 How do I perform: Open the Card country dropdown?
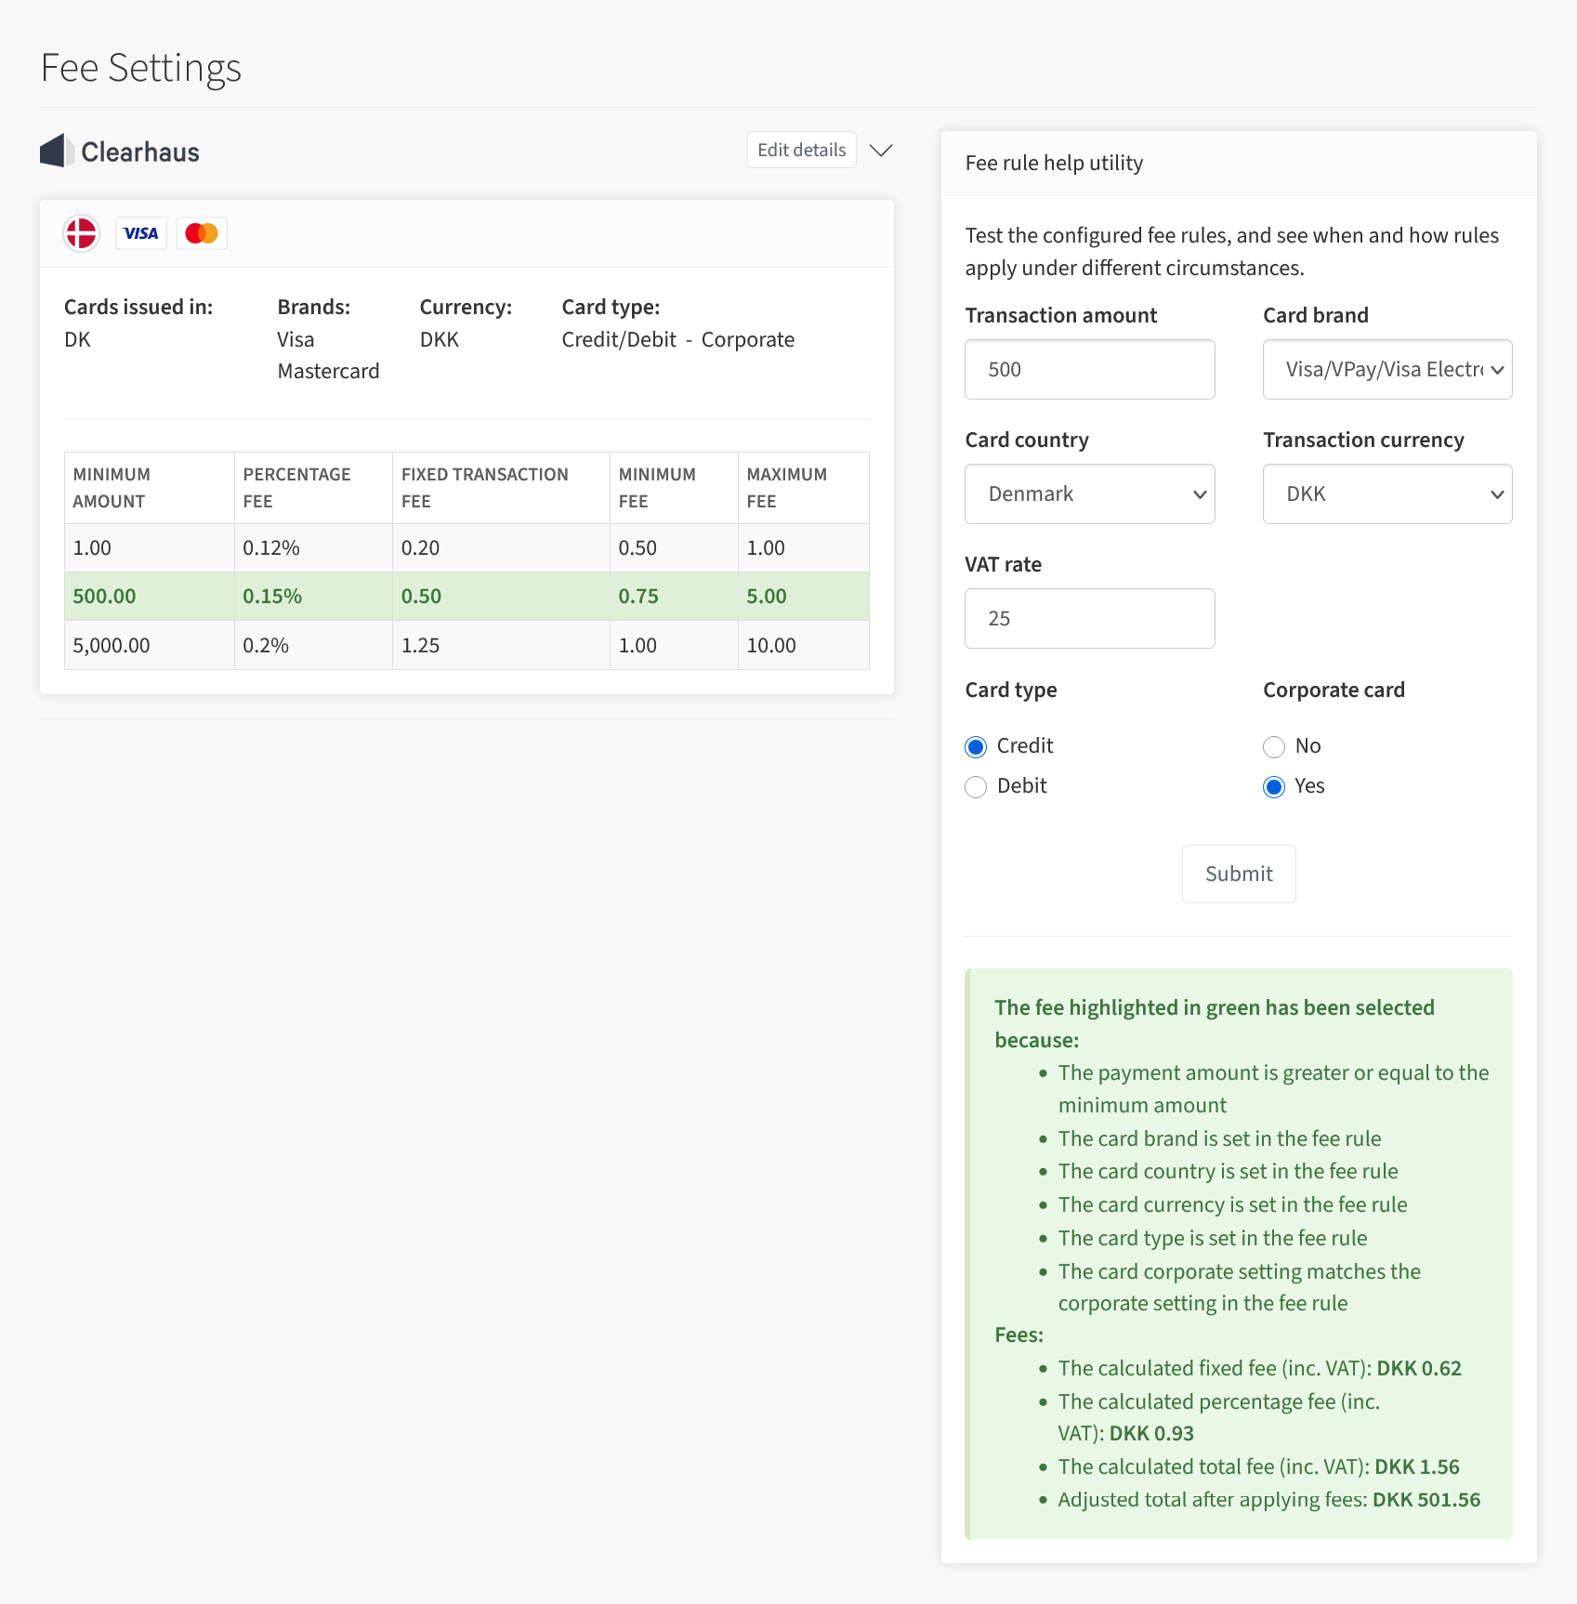coord(1088,493)
